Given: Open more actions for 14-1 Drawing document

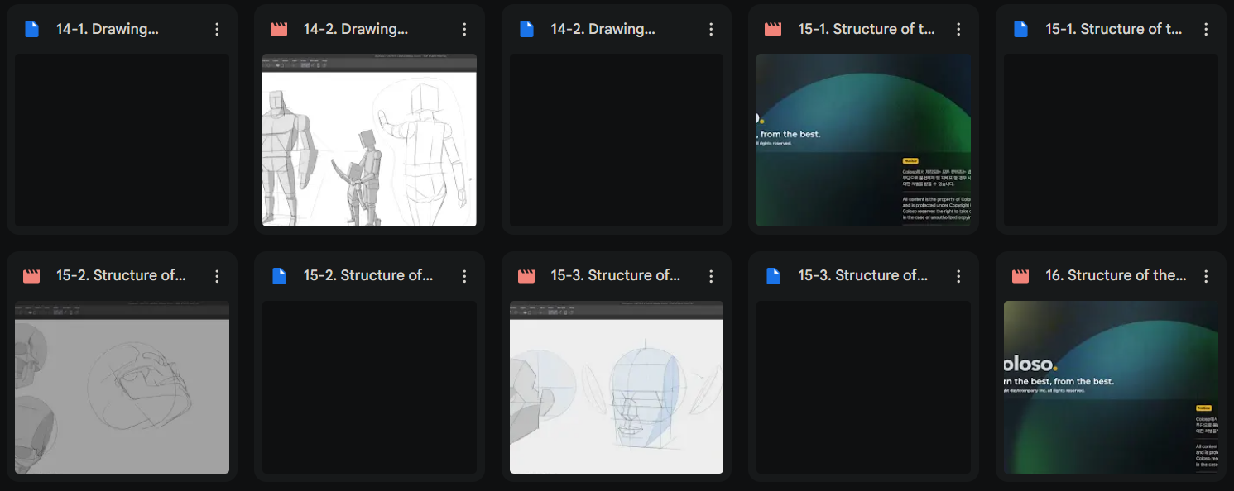Looking at the screenshot, I should pos(217,29).
